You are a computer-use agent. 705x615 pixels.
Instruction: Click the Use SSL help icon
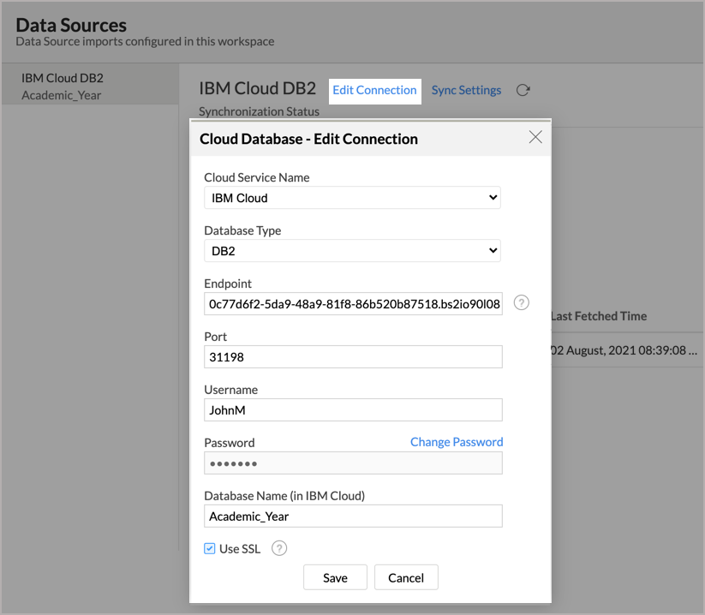point(278,549)
